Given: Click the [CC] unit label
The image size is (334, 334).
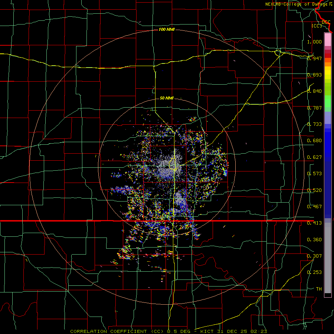Looking at the screenshot, I should pyautogui.click(x=317, y=26).
